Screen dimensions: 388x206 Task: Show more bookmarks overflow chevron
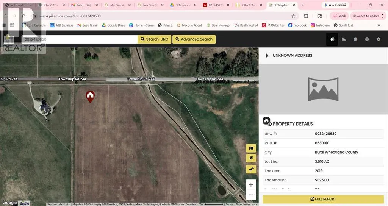379,25
